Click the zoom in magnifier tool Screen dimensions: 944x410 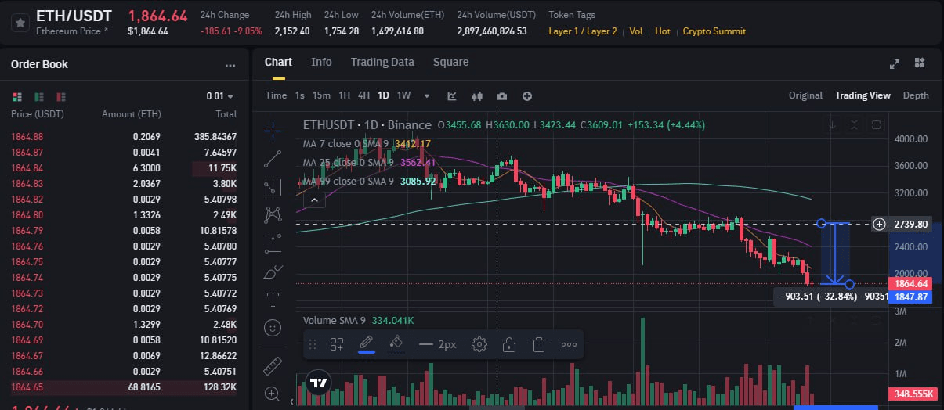tap(273, 393)
